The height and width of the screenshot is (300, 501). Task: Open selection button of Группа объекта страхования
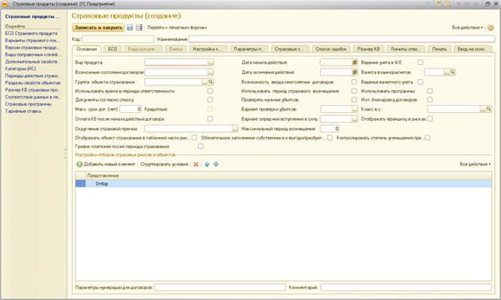pos(205,82)
